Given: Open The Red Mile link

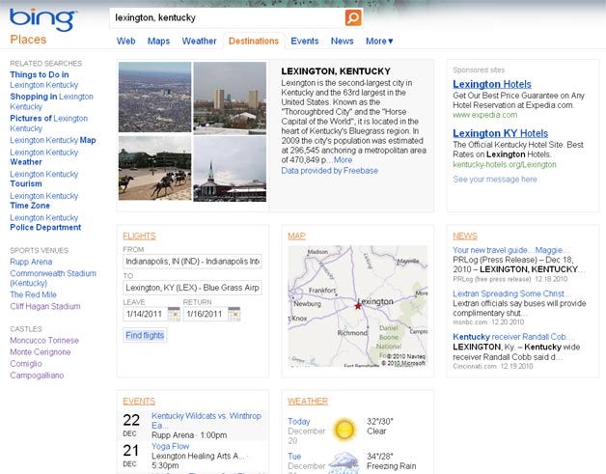Looking at the screenshot, I should pyautogui.click(x=33, y=294).
